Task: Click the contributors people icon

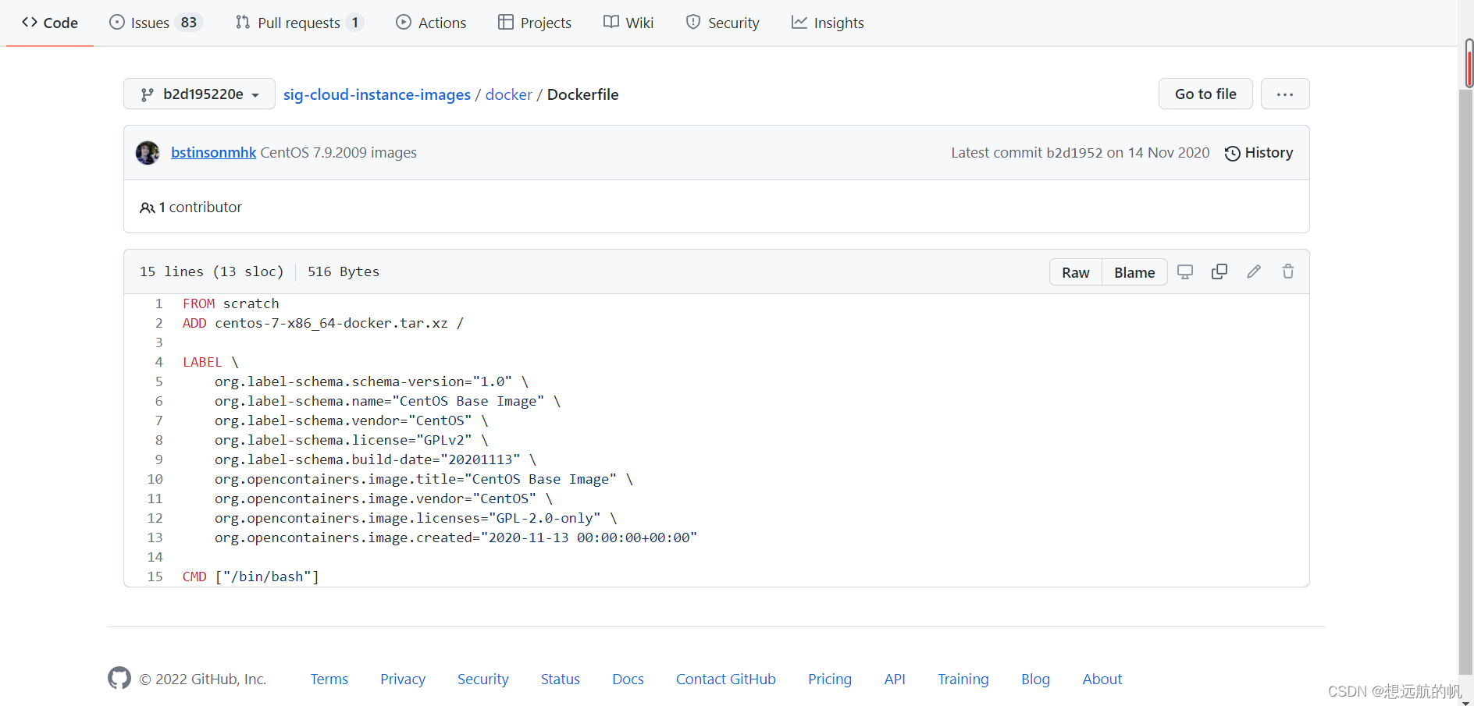Action: point(147,208)
